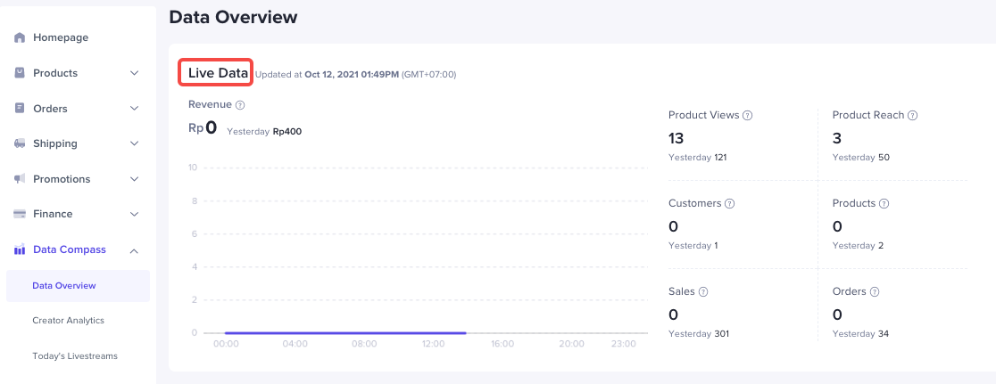Collapse the Data Compass section chevron

coord(134,250)
